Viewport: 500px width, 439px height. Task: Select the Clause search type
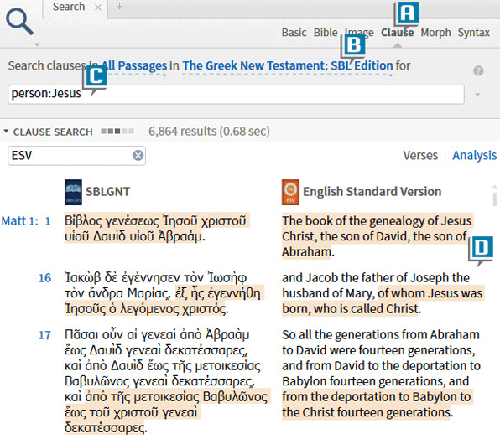click(397, 33)
